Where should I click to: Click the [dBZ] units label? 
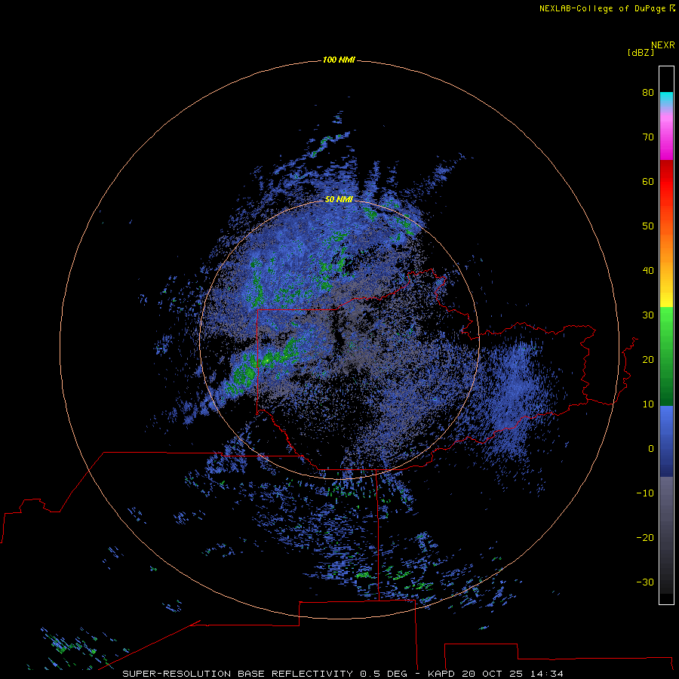tap(641, 52)
